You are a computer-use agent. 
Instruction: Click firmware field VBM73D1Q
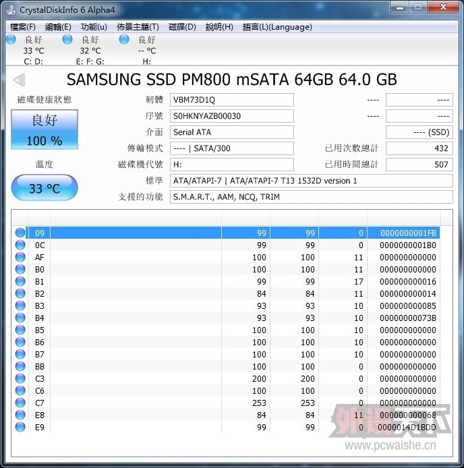coord(232,100)
